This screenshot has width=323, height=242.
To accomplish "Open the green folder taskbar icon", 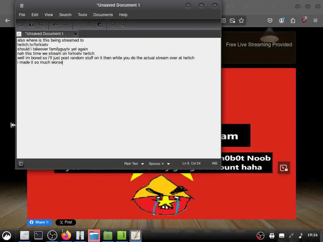I will pyautogui.click(x=108, y=235).
